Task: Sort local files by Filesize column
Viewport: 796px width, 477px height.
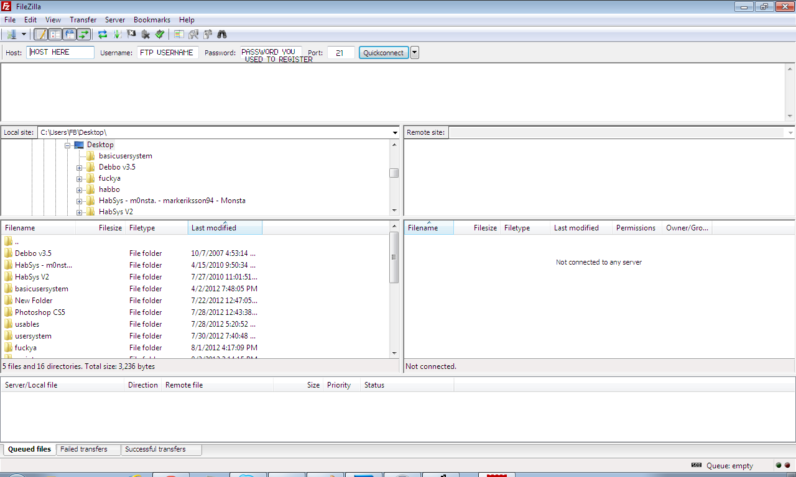Action: coord(101,228)
